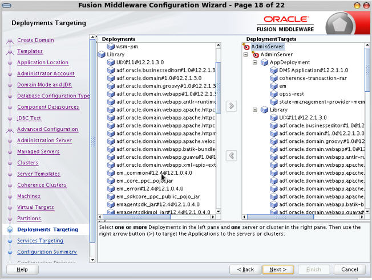Go to Partitions step

[x=29, y=218]
